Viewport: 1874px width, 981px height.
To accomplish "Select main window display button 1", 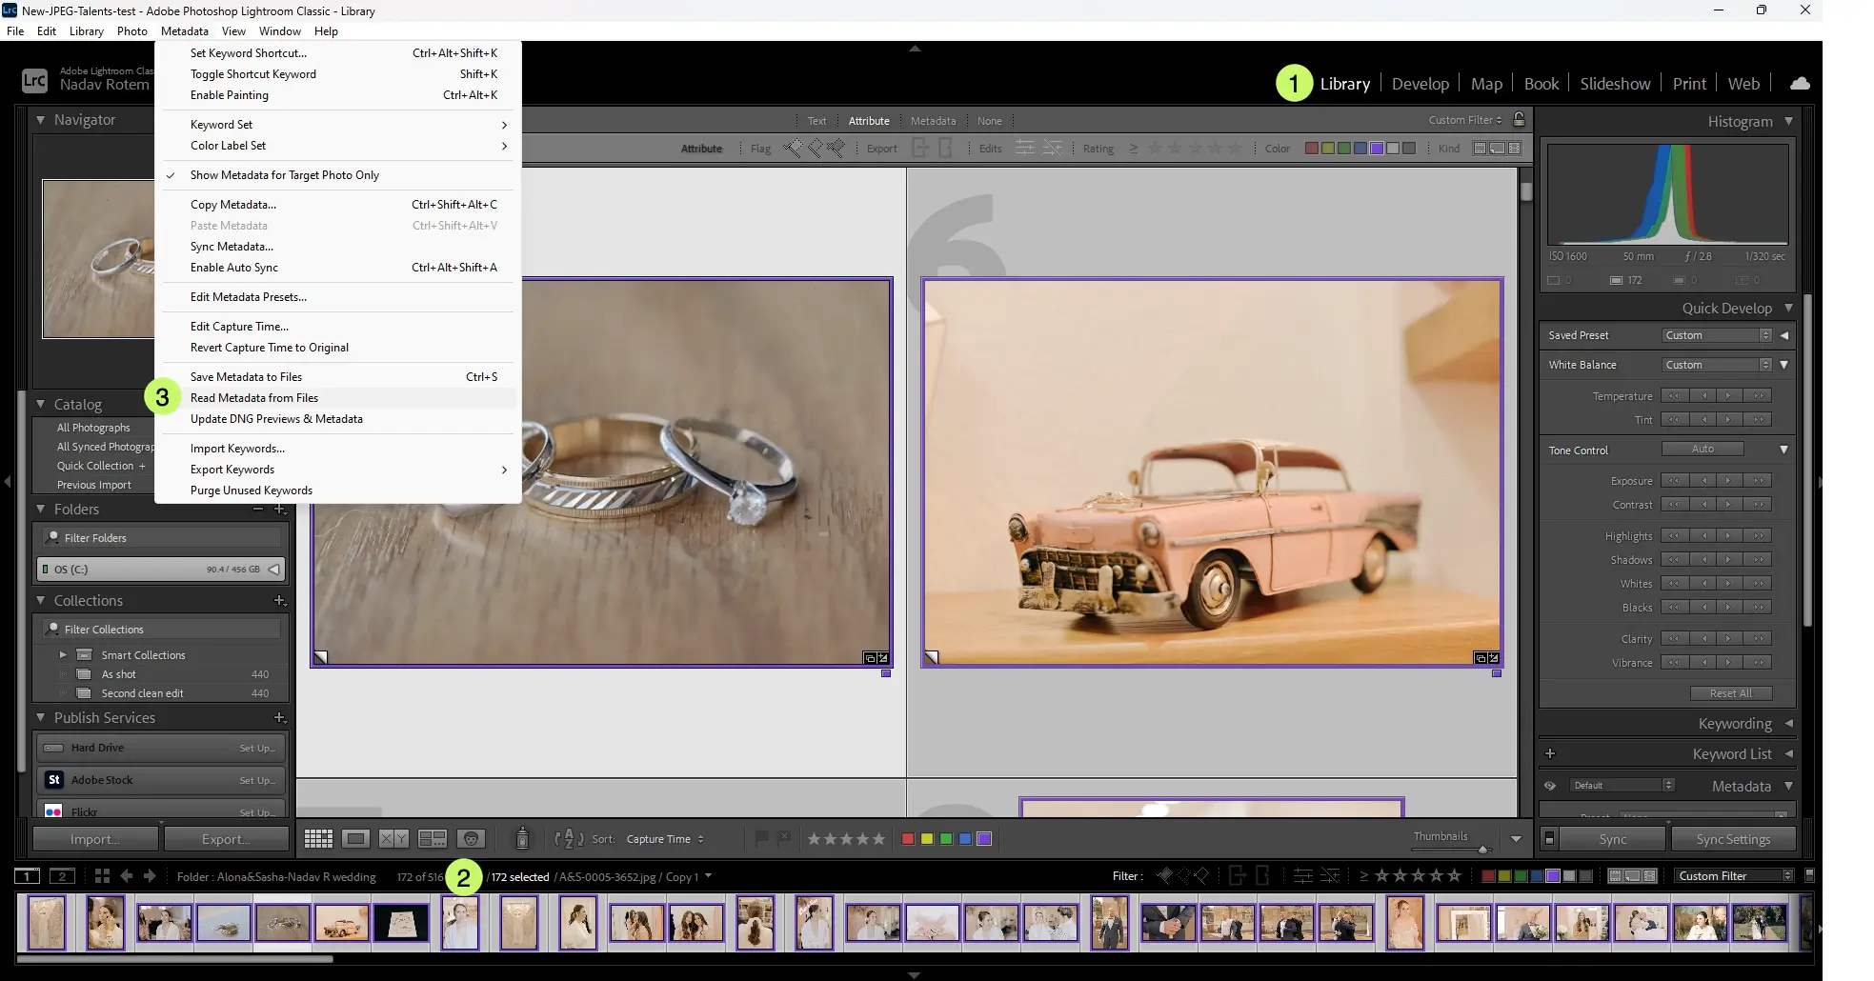I will coord(27,875).
